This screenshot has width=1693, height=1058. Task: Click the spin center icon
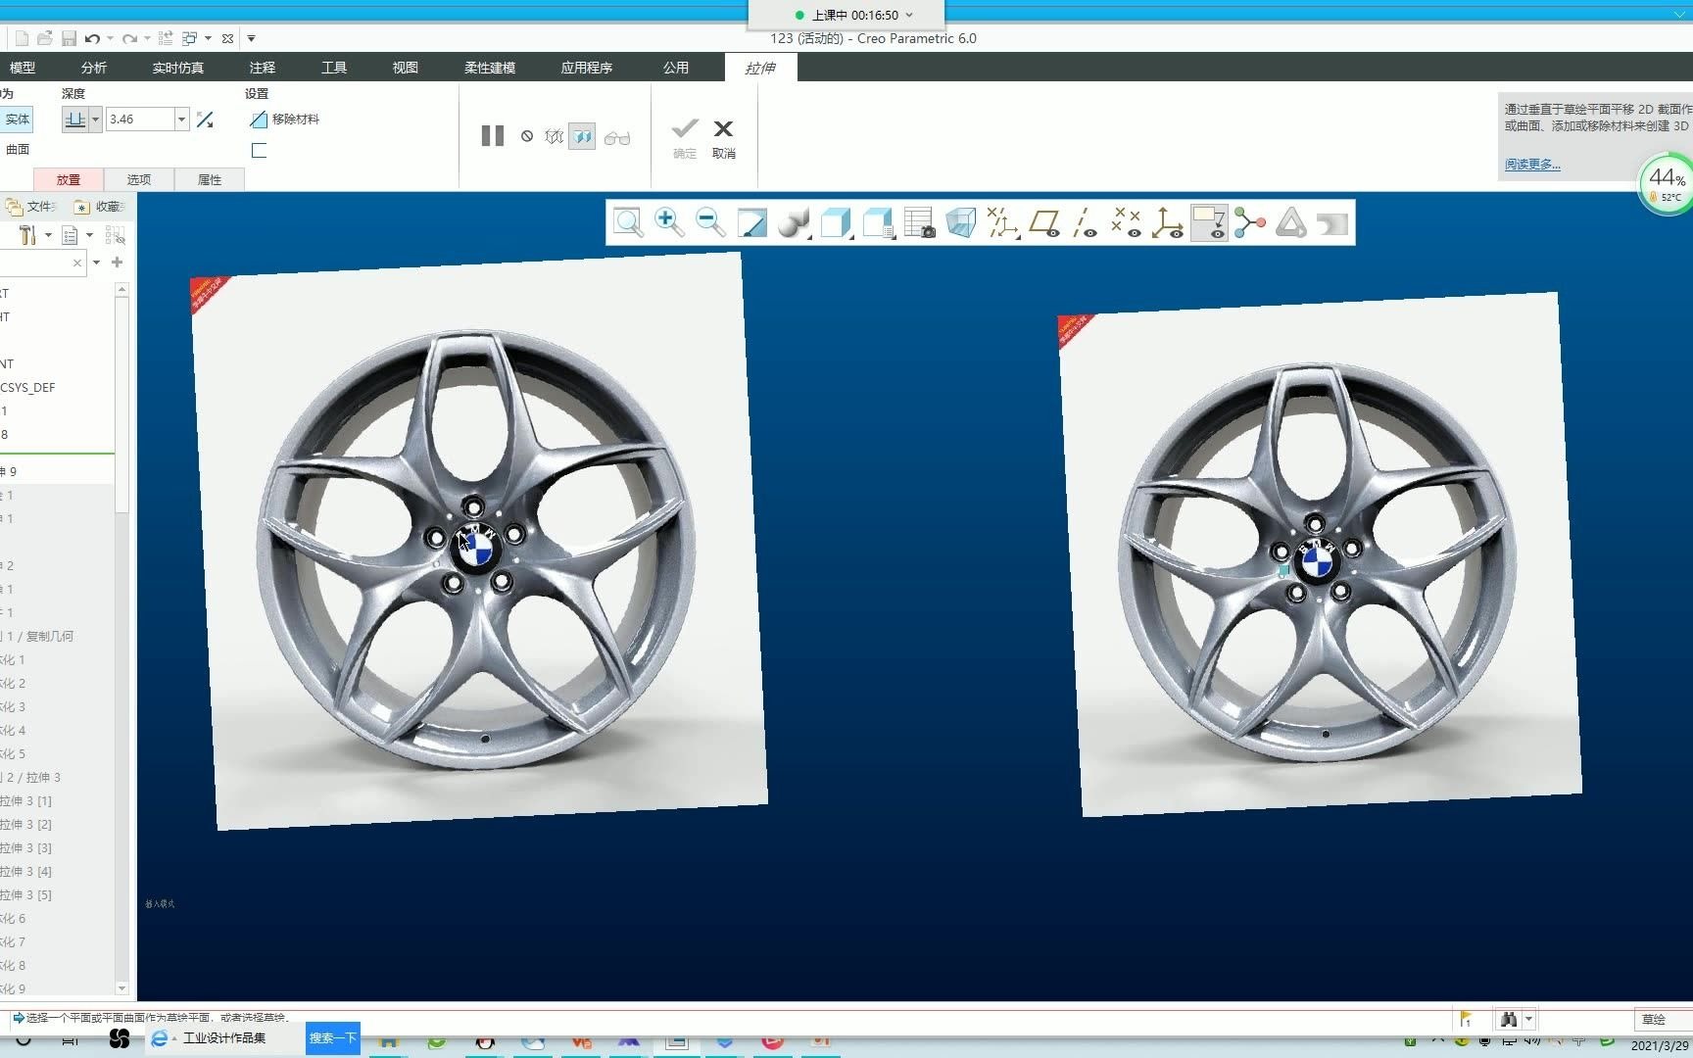point(1249,223)
